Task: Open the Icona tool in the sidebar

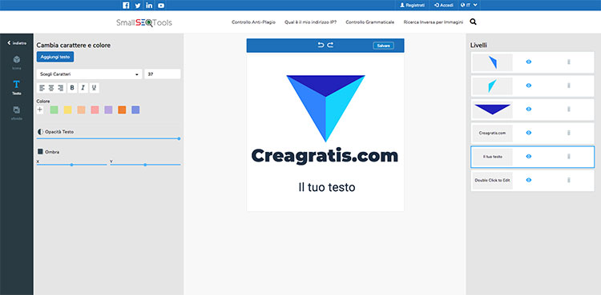Action: pyautogui.click(x=17, y=62)
